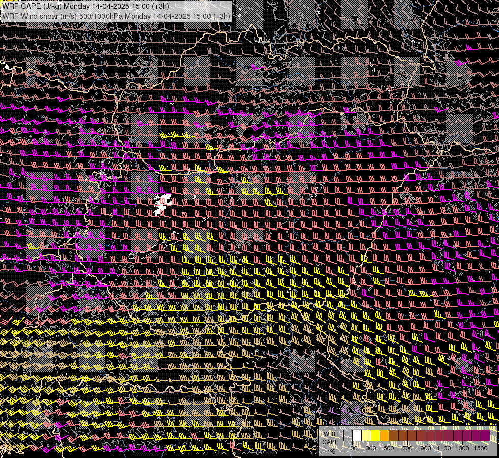Click the white CAPE patch on the map

[163, 205]
